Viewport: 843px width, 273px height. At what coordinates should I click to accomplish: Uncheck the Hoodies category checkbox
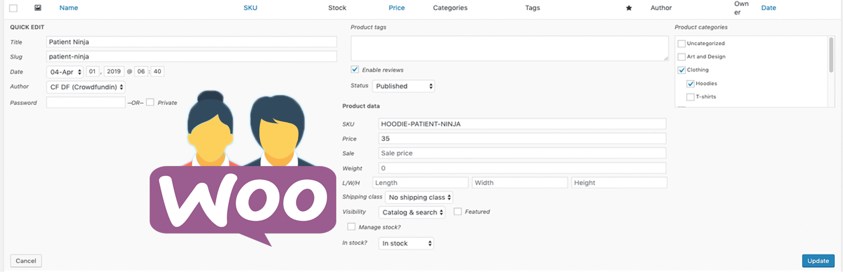click(x=691, y=84)
